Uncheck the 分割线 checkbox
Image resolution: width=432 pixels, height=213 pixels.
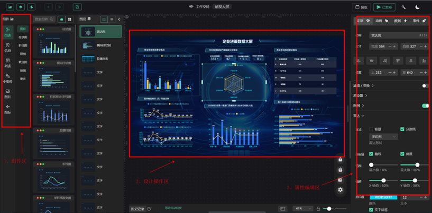[402, 129]
